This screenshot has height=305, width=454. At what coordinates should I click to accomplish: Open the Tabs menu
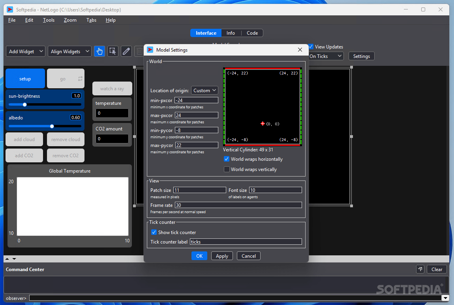[x=91, y=20]
